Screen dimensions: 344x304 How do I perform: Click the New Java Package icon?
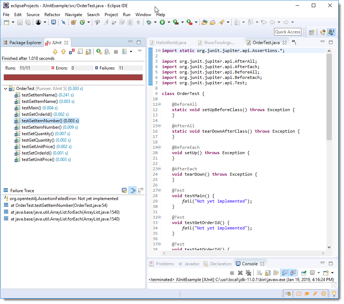click(73, 22)
